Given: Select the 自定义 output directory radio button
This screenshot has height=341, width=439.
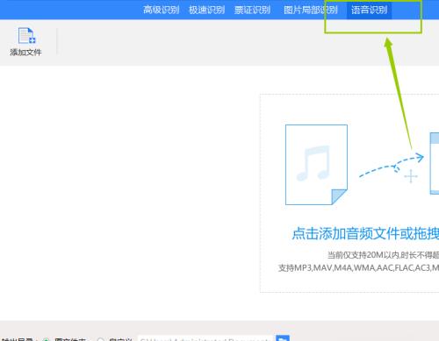Looking at the screenshot, I should pyautogui.click(x=100, y=339).
